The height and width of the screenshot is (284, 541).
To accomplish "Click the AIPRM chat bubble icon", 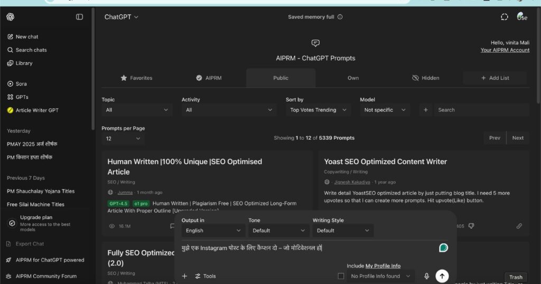I will pyautogui.click(x=315, y=43).
